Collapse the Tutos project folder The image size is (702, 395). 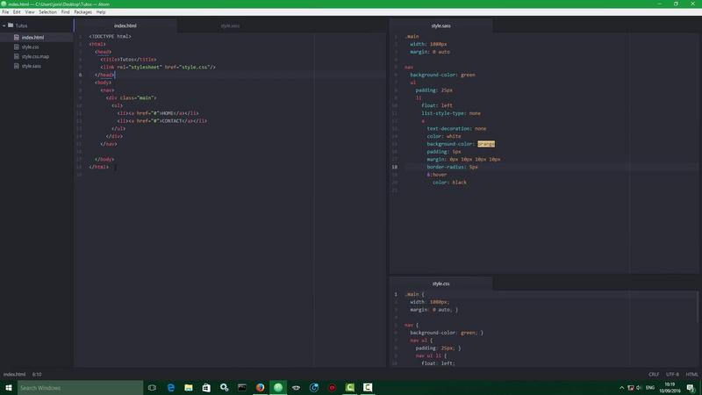4,26
